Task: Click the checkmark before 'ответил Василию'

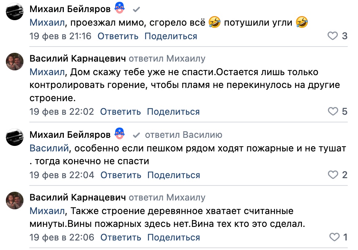Action: 136,135
